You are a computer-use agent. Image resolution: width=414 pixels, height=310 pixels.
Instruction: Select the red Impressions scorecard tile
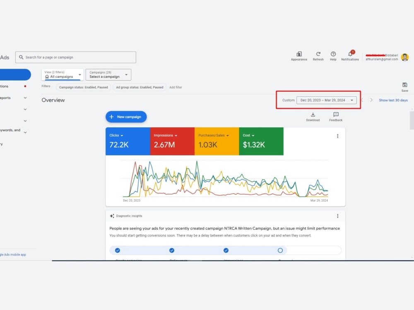pyautogui.click(x=172, y=141)
